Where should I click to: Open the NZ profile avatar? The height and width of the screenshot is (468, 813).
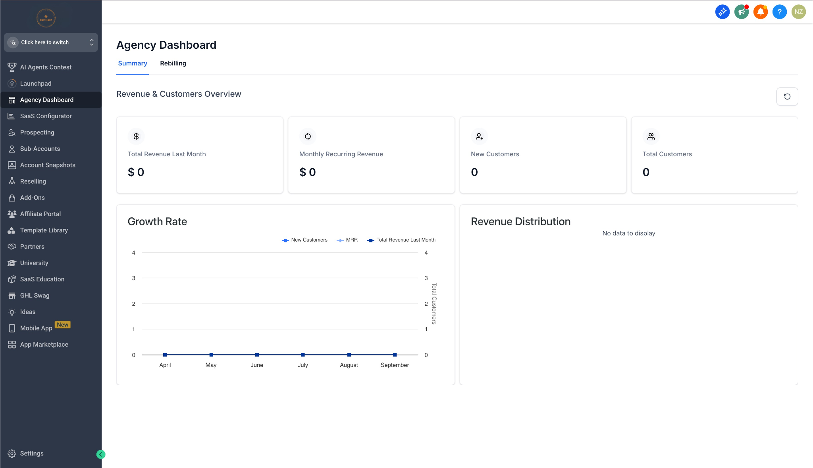pyautogui.click(x=798, y=12)
